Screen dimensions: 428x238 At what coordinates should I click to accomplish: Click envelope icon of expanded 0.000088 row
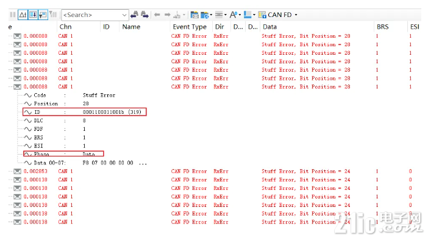pyautogui.click(x=17, y=86)
